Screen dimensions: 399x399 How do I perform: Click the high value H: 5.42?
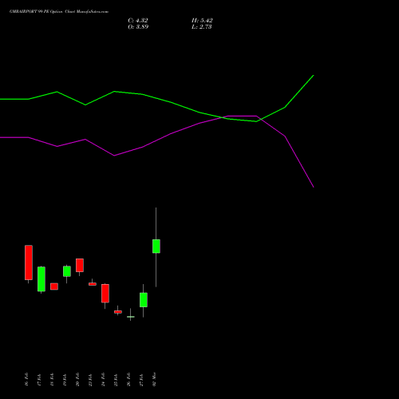click(202, 21)
